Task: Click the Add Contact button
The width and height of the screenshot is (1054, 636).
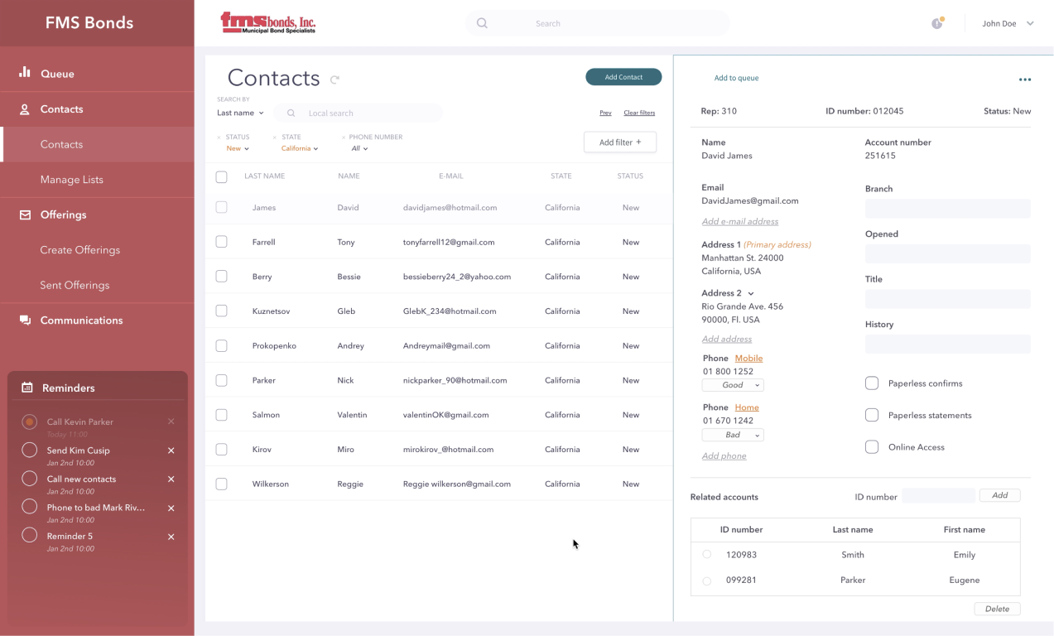Action: pos(623,76)
